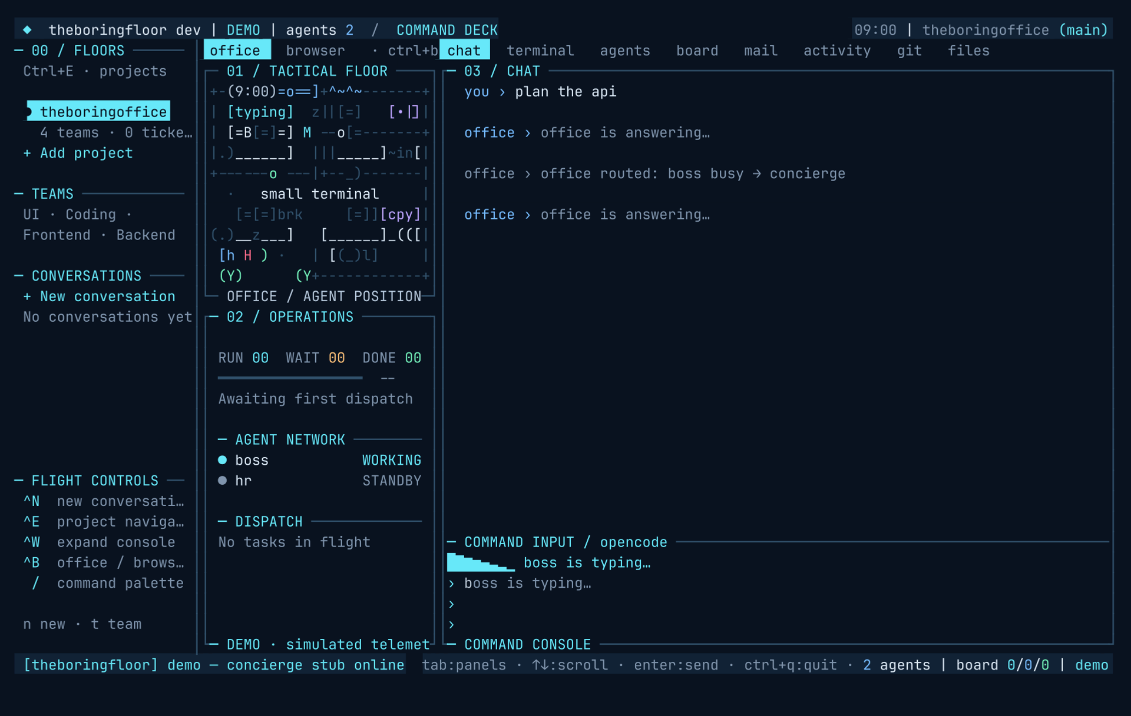1131x716 pixels.
Task: Click the [cpy] marker in tactical floor
Action: 401,215
